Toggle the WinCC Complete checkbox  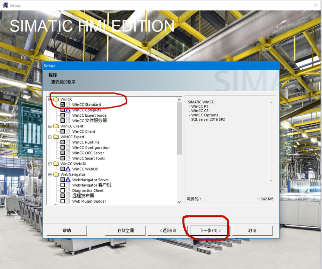[x=63, y=110]
